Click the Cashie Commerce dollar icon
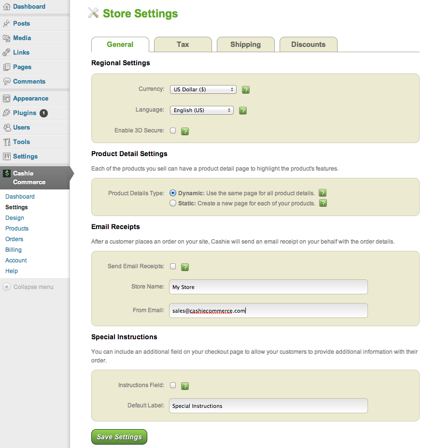The height and width of the screenshot is (448, 424). coord(7,173)
